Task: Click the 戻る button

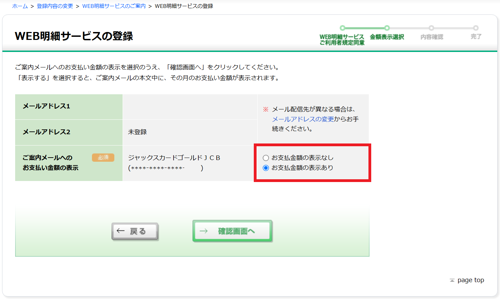Action: pos(135,231)
